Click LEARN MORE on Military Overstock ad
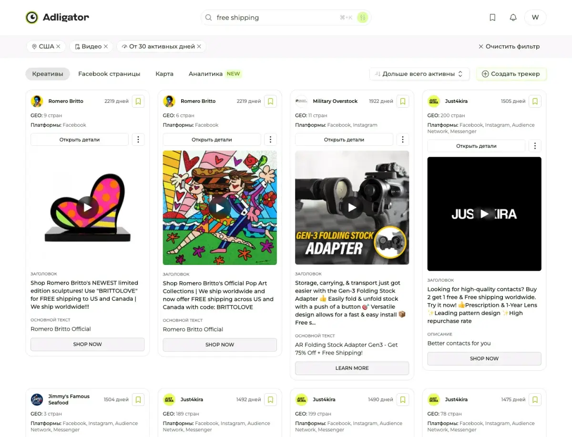572x437 pixels. point(352,368)
